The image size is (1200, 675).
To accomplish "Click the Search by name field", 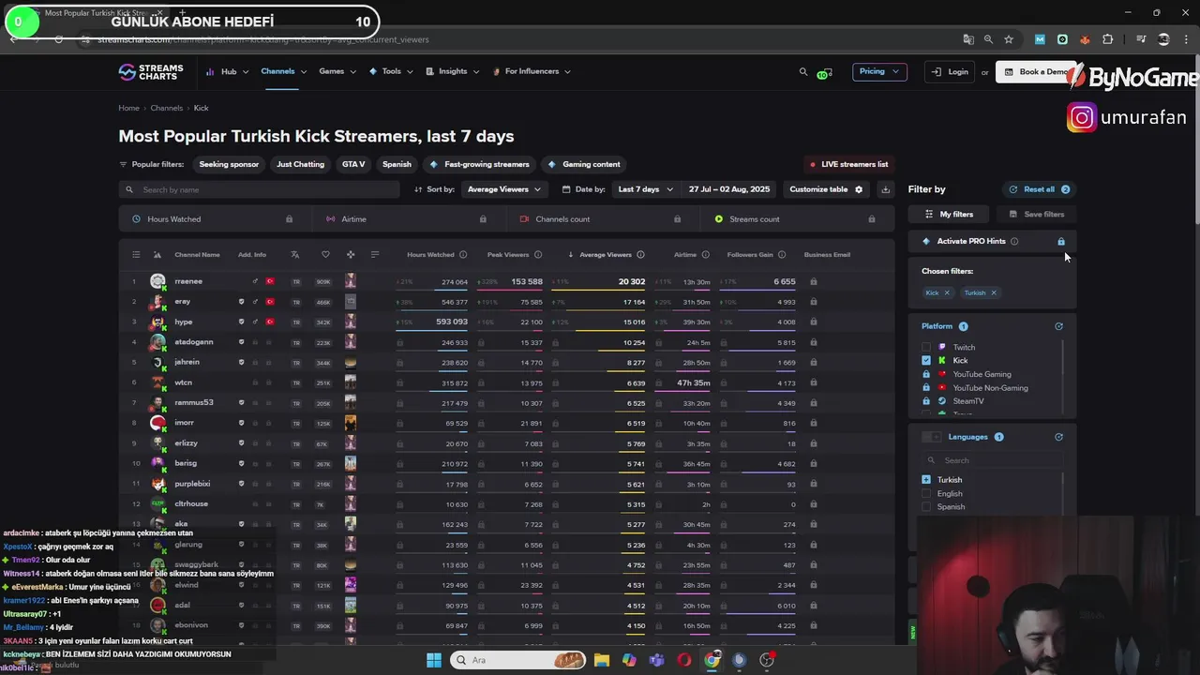I will (260, 189).
